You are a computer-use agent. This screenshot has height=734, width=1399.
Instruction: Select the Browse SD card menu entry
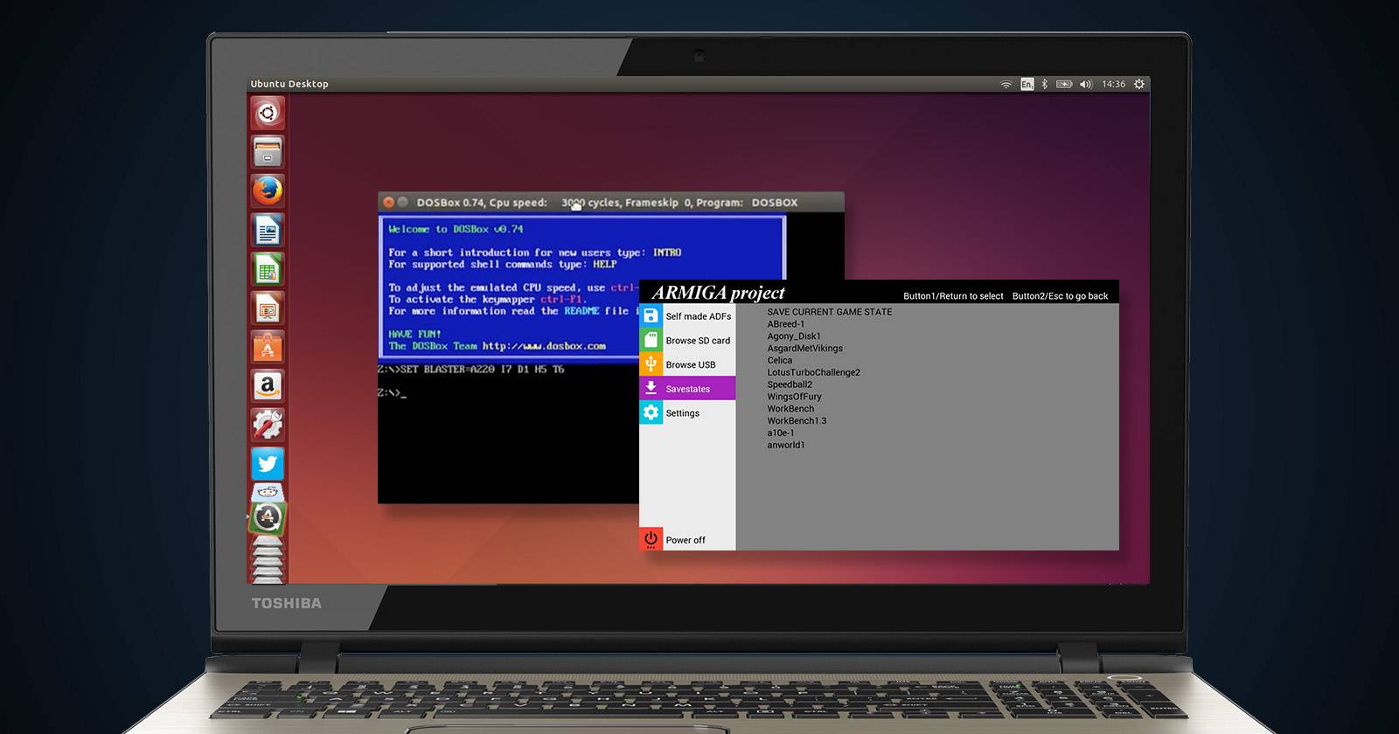point(687,341)
